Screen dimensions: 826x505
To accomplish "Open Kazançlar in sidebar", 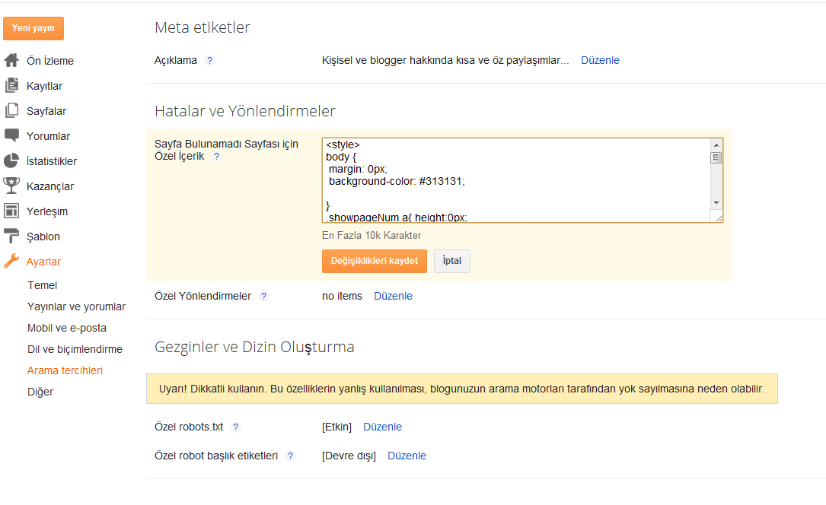I will 50,187.
